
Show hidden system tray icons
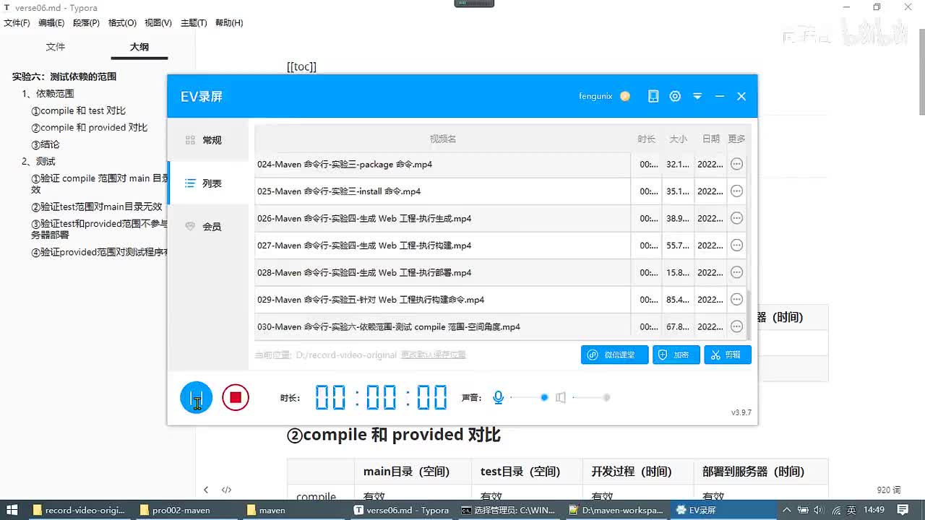[786, 510]
